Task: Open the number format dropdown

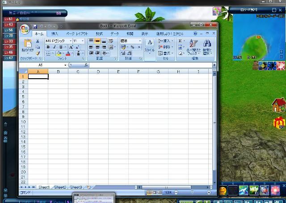Action: (x=140, y=41)
